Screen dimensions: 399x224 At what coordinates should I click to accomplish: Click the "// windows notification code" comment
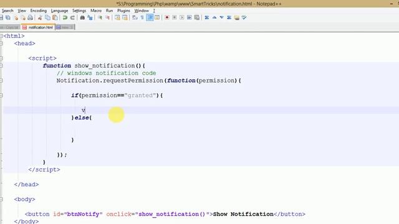(x=107, y=73)
